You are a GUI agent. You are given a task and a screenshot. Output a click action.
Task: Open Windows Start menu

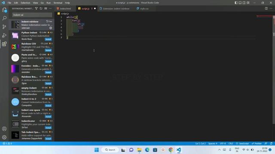(x=96, y=150)
